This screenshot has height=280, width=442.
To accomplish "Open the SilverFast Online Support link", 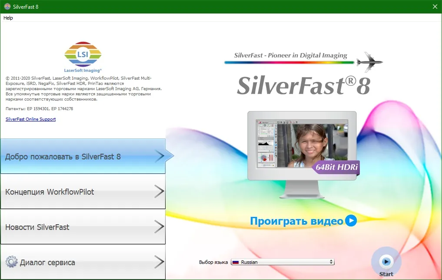I will click(x=30, y=119).
